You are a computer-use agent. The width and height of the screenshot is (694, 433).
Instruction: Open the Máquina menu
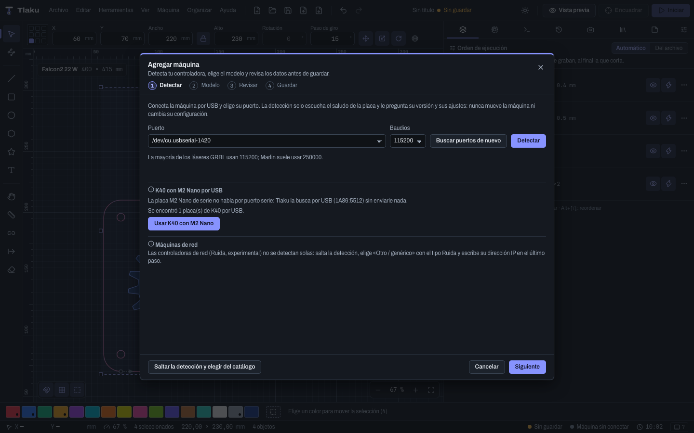pyautogui.click(x=168, y=10)
